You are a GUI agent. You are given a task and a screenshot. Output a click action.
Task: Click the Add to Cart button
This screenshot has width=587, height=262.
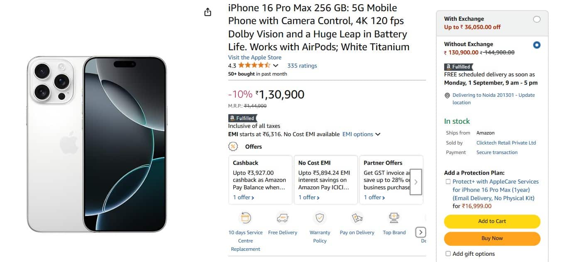[x=492, y=221]
